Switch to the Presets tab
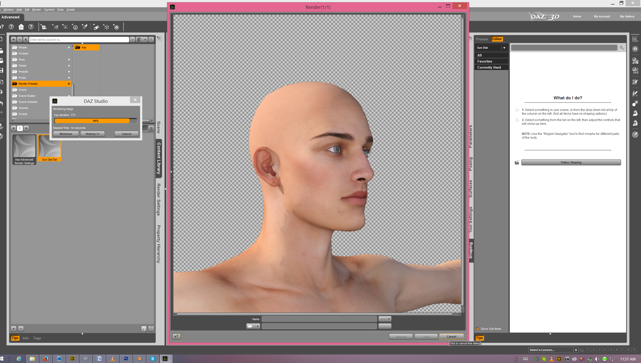Viewport: 641px width, 363px height. click(x=482, y=39)
